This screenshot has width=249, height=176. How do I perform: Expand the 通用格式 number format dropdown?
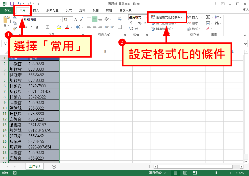click(x=146, y=17)
